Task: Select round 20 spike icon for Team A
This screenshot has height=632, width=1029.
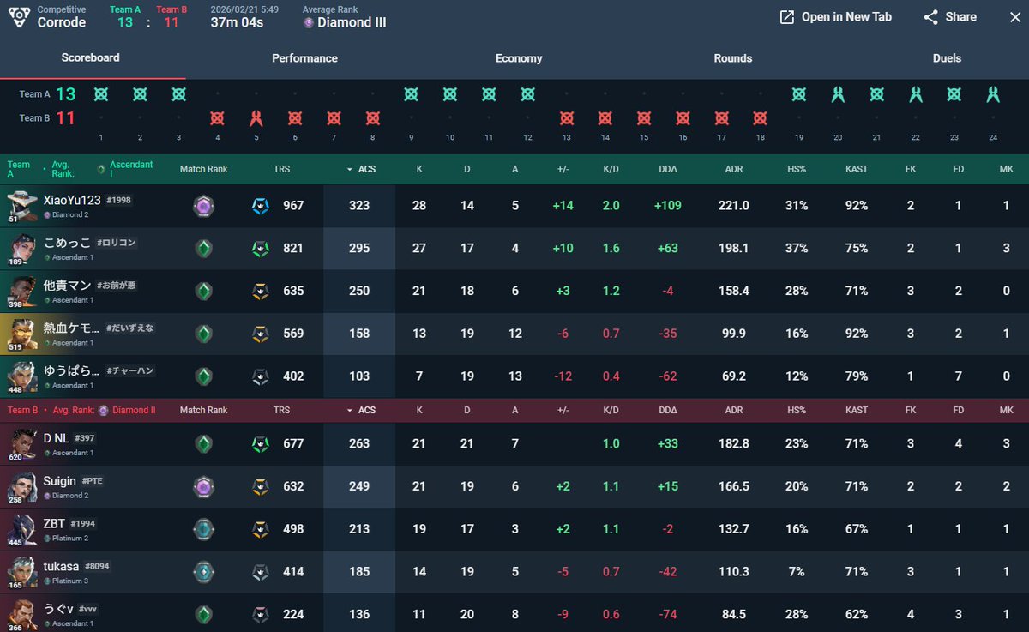Action: [x=838, y=94]
